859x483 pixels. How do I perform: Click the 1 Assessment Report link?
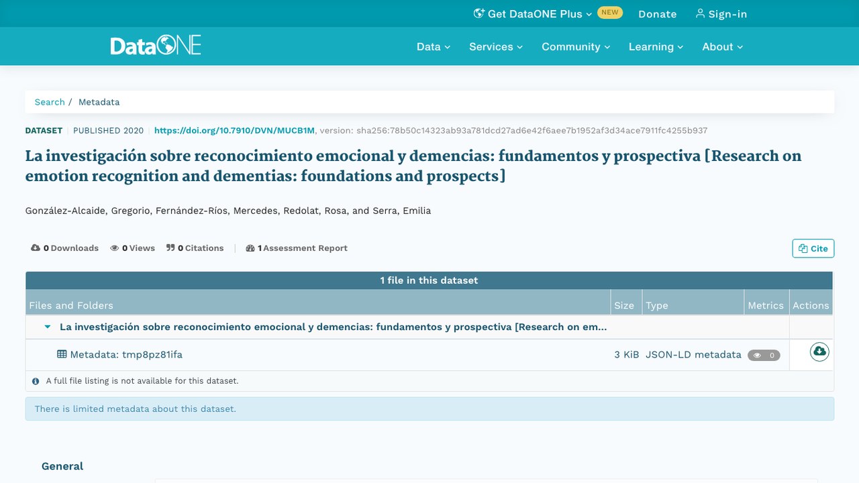point(297,248)
